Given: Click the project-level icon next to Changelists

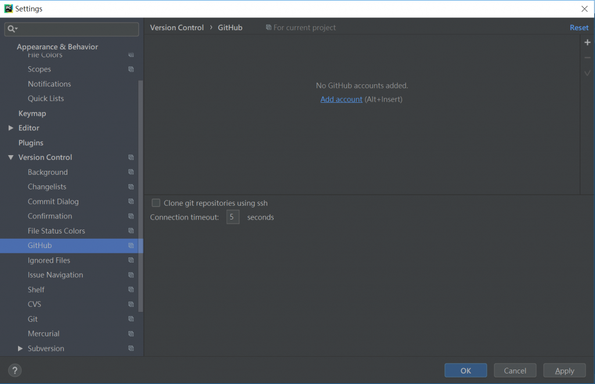Looking at the screenshot, I should pos(131,186).
